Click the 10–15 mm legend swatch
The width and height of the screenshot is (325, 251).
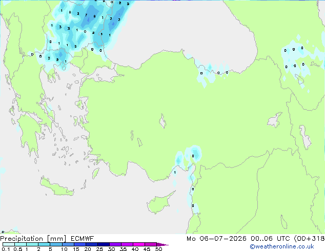(x=68, y=244)
